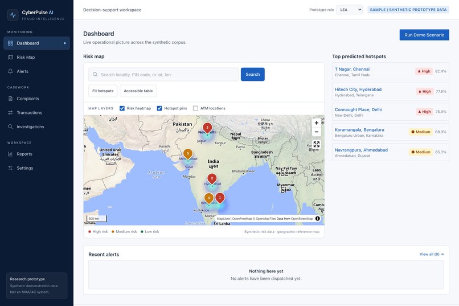Select red hotspot pin 3 over New Delhi
The width and height of the screenshot is (459, 306).
[x=207, y=128]
